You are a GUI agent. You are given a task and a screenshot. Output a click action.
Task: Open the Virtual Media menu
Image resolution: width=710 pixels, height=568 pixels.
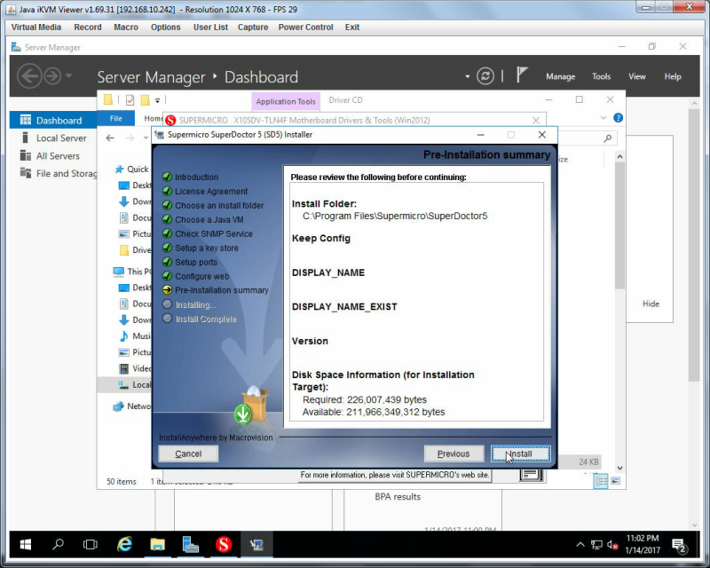click(36, 28)
